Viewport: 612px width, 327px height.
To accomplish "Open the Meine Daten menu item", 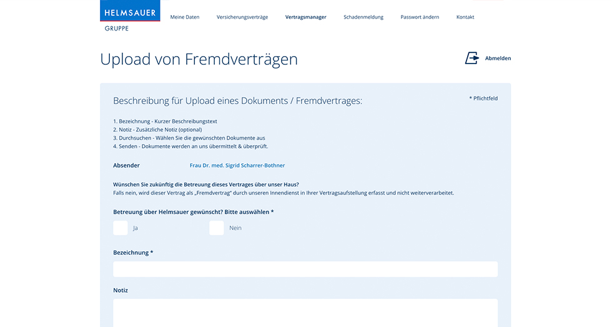I will 185,17.
